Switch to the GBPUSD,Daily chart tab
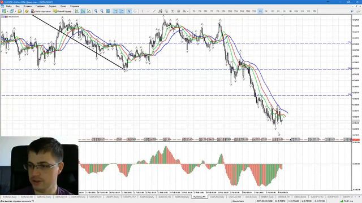This screenshot has width=362, height=203. (x=44, y=197)
